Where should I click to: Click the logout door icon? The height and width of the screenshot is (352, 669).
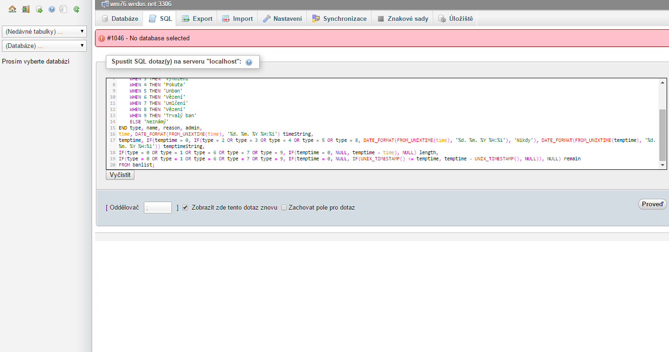point(26,9)
